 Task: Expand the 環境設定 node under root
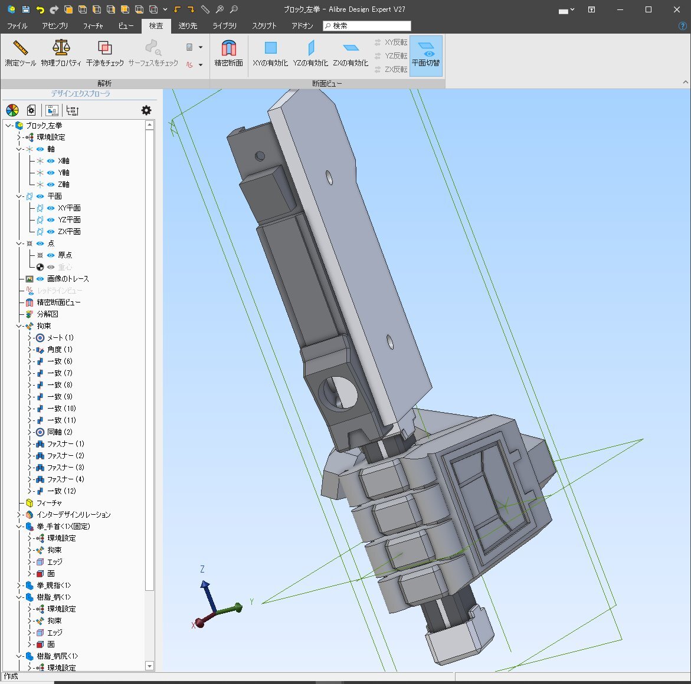click(19, 137)
